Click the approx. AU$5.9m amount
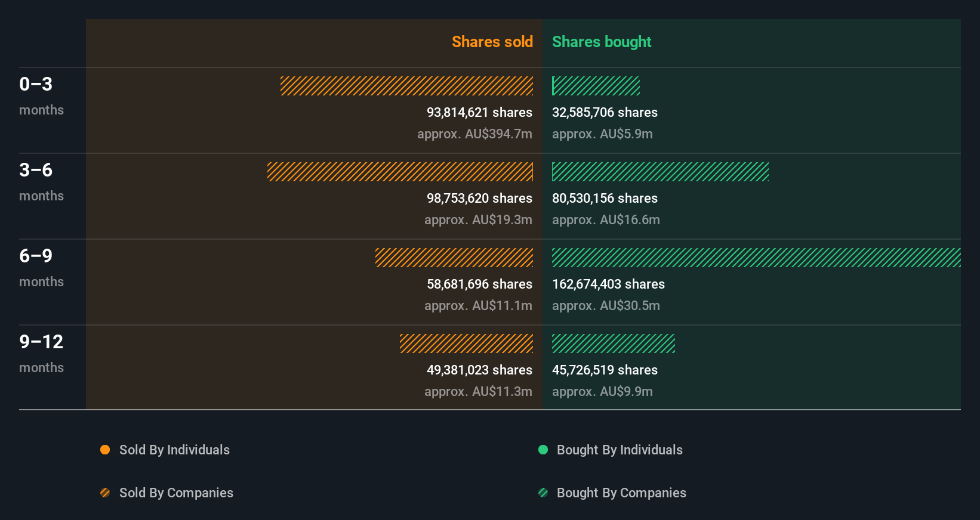 pos(602,134)
